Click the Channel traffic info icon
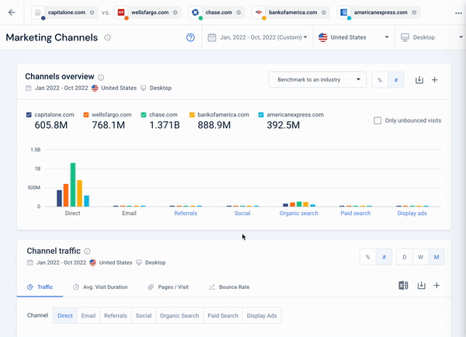Image resolution: width=466 pixels, height=337 pixels. pyautogui.click(x=87, y=252)
